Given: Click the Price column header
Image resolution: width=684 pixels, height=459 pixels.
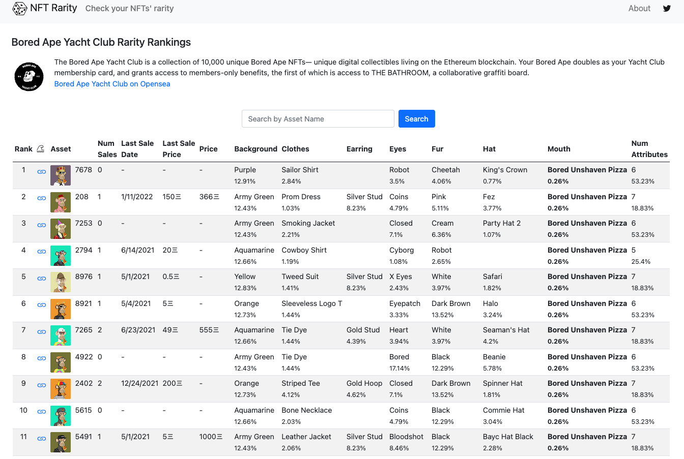Looking at the screenshot, I should (209, 149).
